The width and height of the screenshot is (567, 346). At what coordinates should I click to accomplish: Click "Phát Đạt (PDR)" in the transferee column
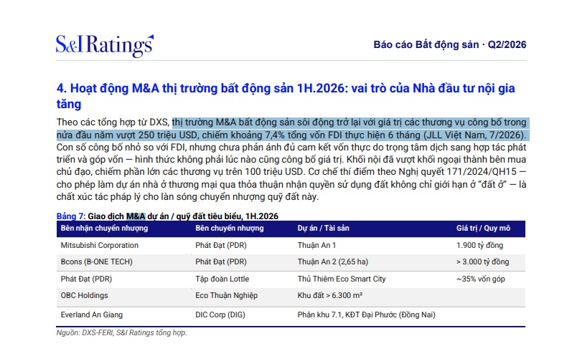(x=86, y=279)
